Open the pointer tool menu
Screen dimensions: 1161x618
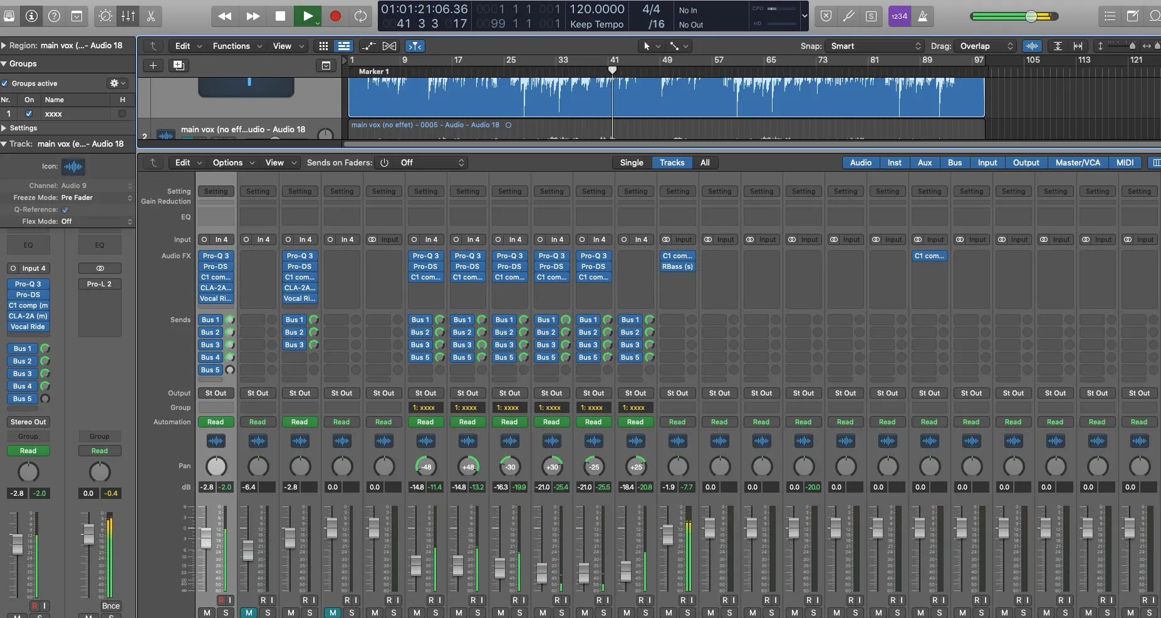tap(652, 46)
